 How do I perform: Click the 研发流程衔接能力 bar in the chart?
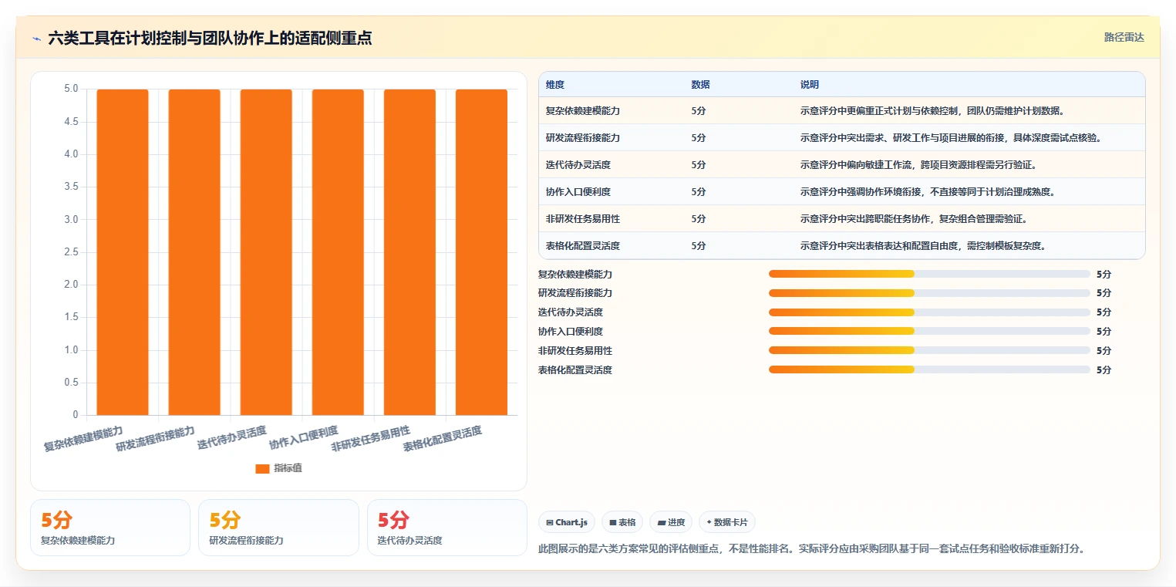click(x=194, y=252)
